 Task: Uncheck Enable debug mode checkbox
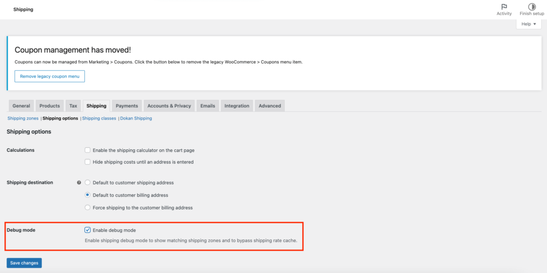point(88,230)
